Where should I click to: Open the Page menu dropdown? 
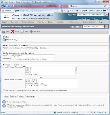tap(84, 11)
